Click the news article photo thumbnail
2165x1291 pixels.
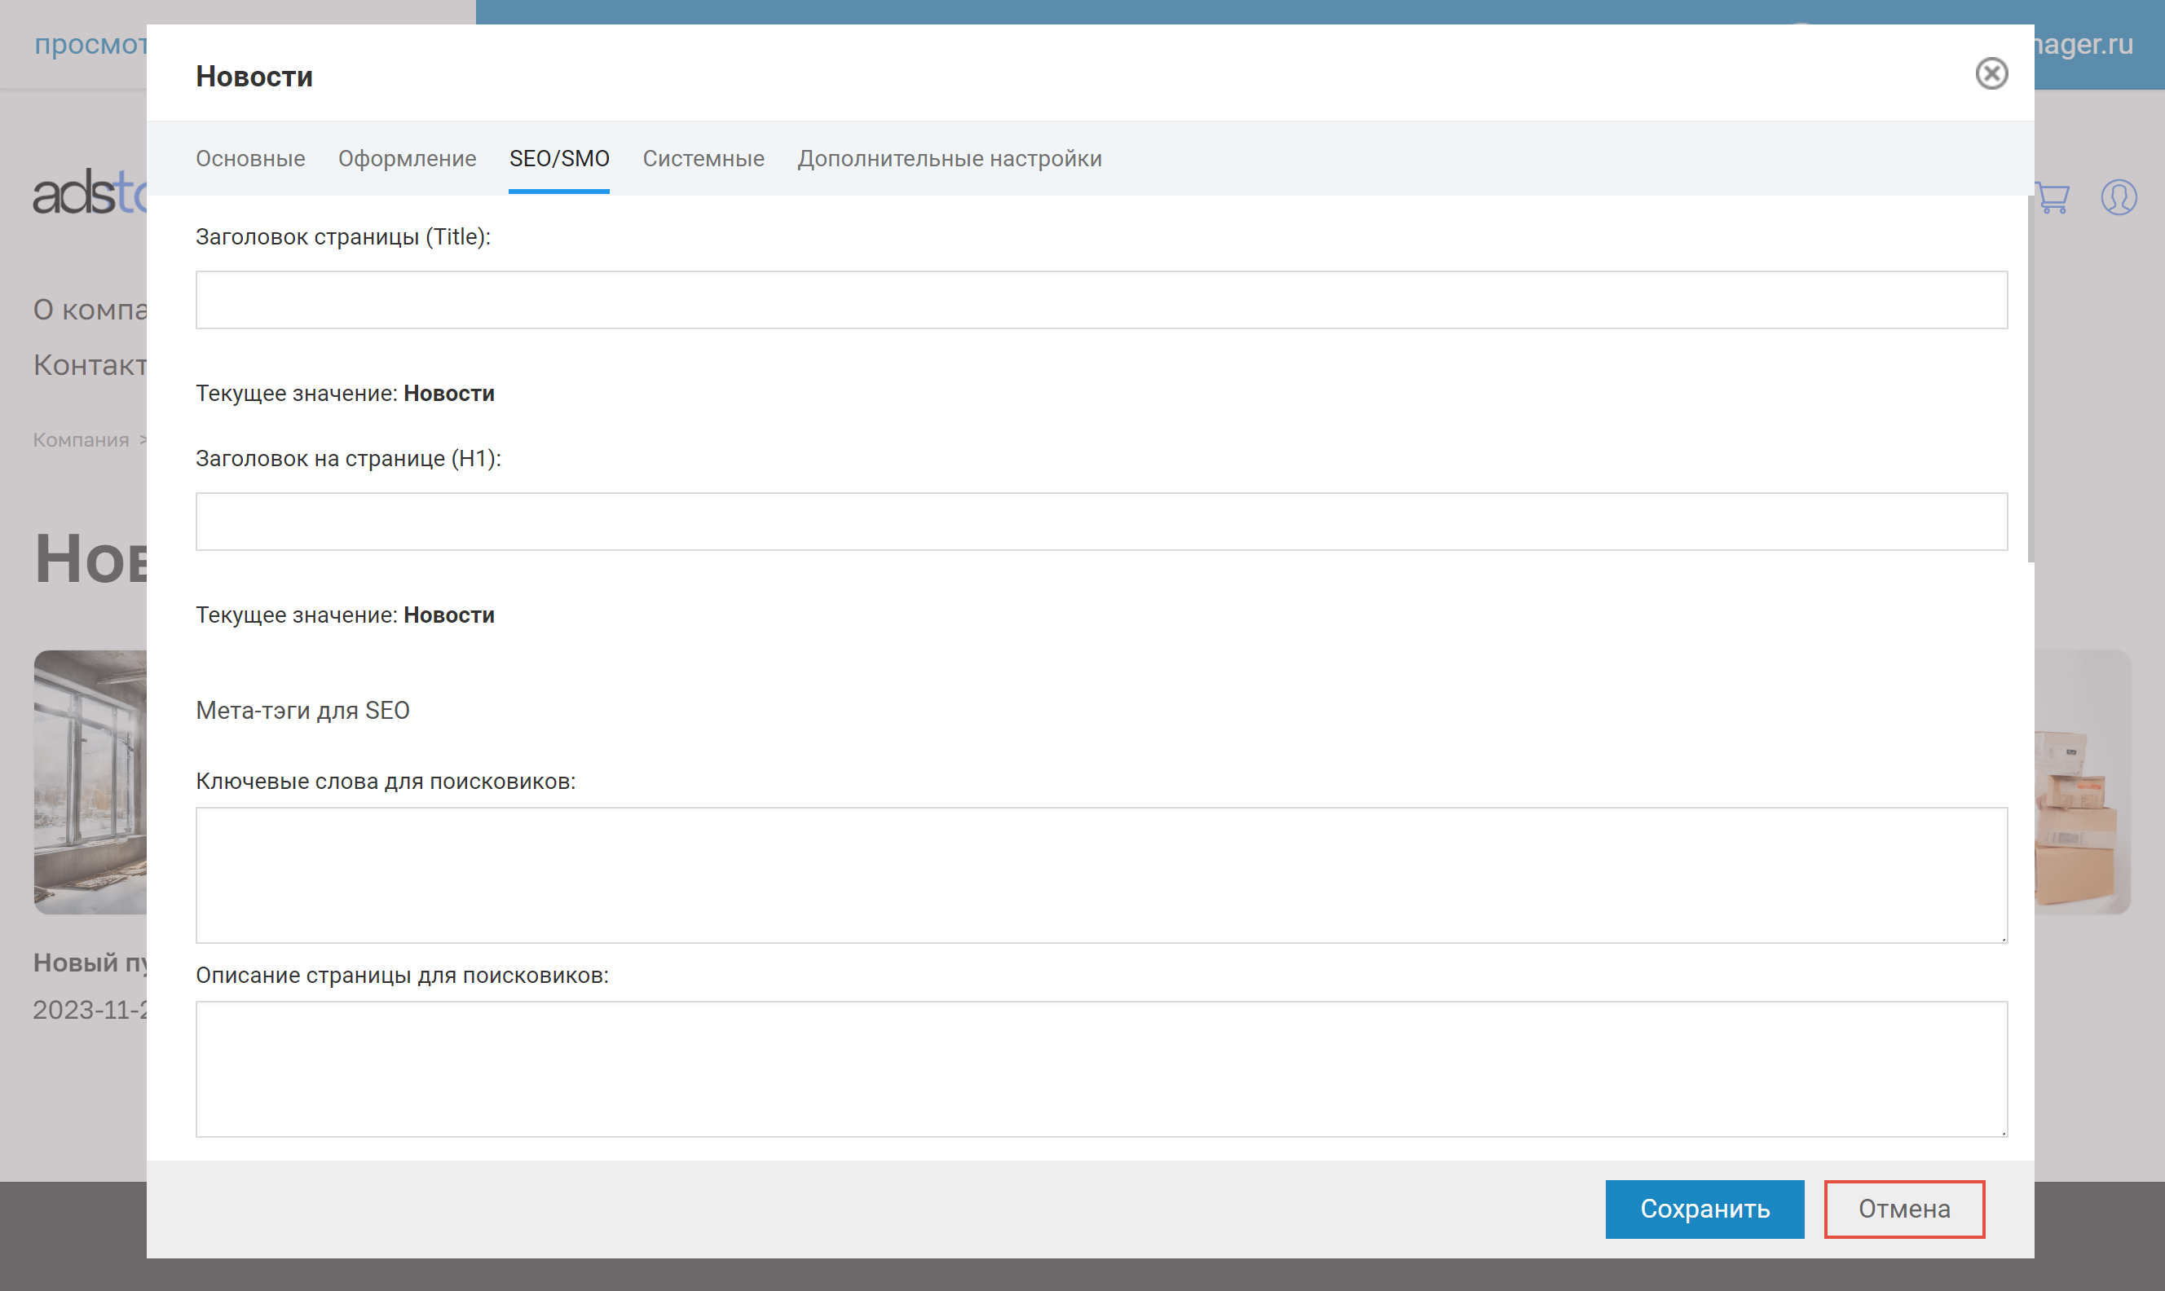pyautogui.click(x=90, y=783)
